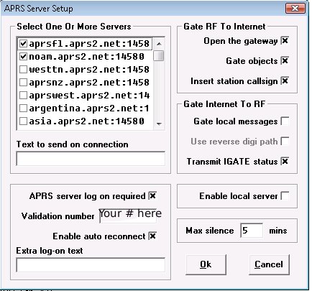Screen dimensions: 312x291
Task: Select the noam.aprs2.net:14580 list entry text
Action: [86, 57]
